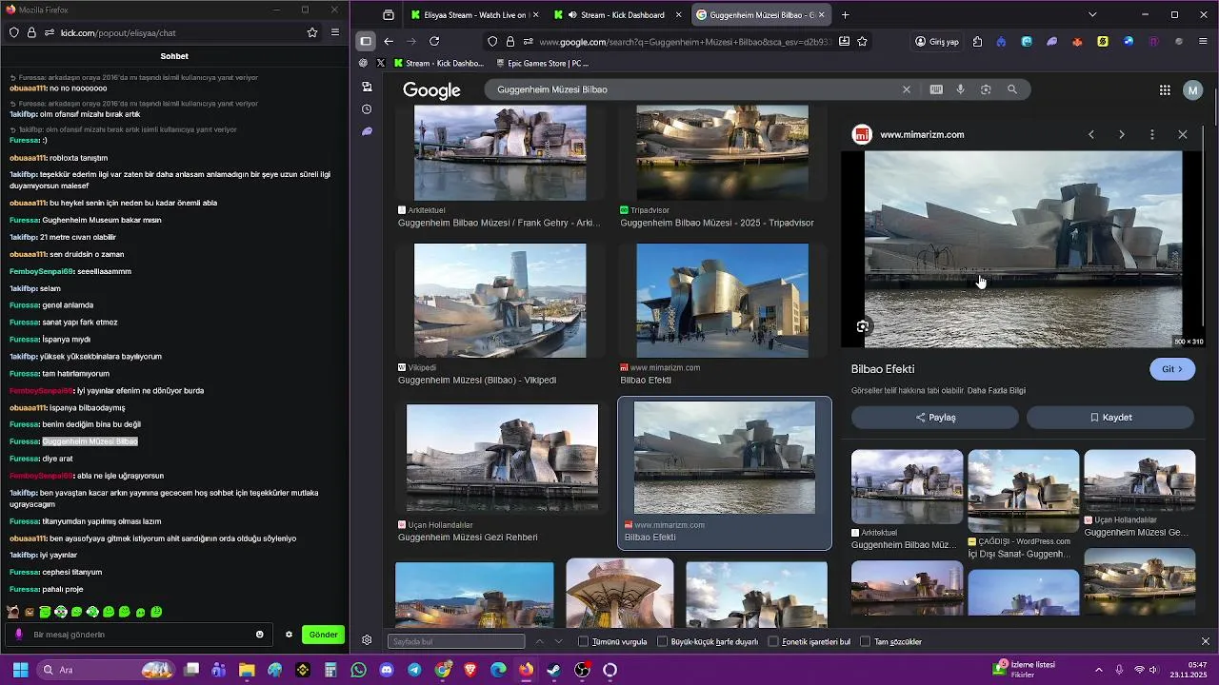
Task: Focus the 'Bir mesaj gönderin' chat field
Action: pos(141,635)
